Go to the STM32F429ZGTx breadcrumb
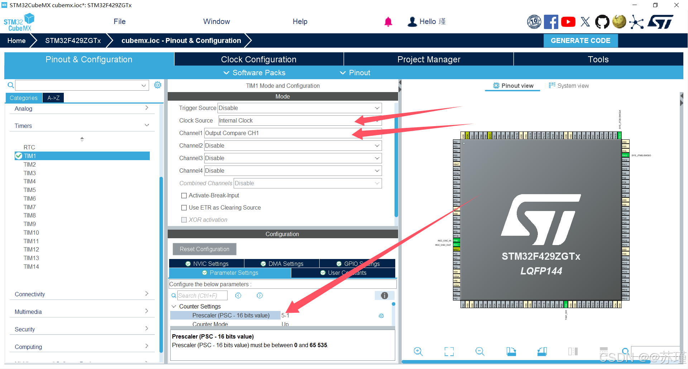Image resolution: width=688 pixels, height=369 pixels. [73, 40]
